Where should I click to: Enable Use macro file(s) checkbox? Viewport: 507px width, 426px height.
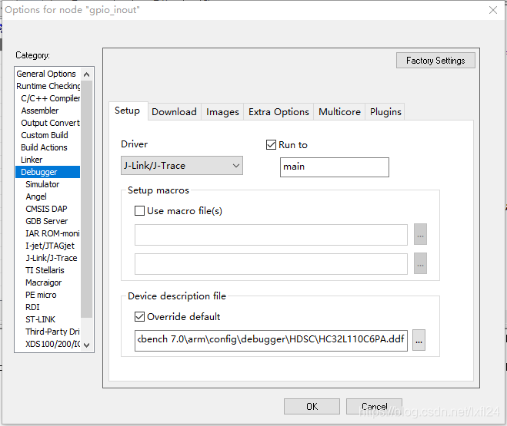click(139, 211)
